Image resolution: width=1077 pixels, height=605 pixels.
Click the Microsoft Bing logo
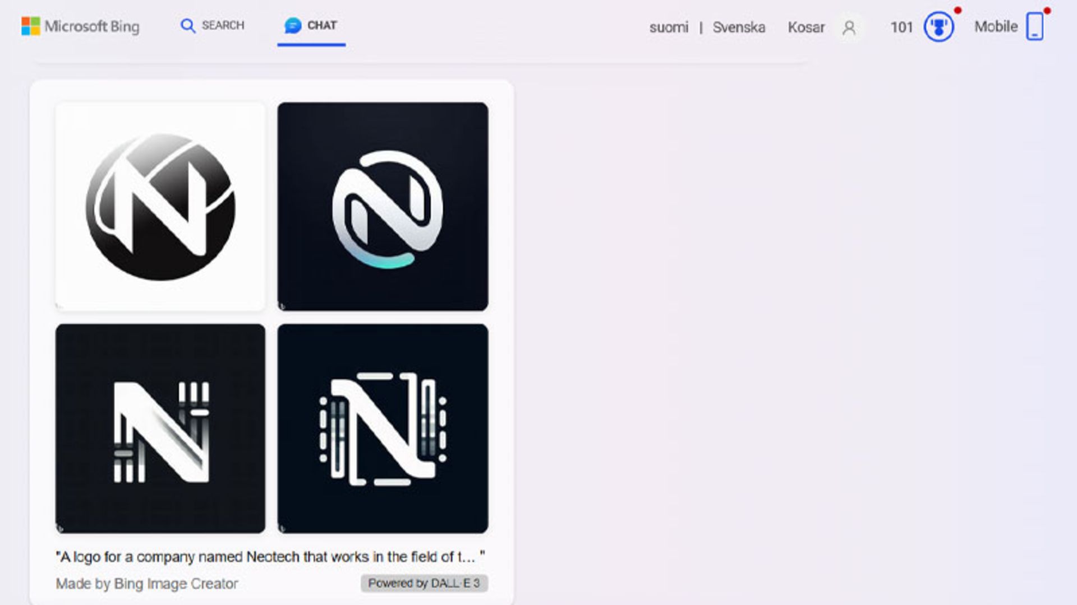coord(80,26)
